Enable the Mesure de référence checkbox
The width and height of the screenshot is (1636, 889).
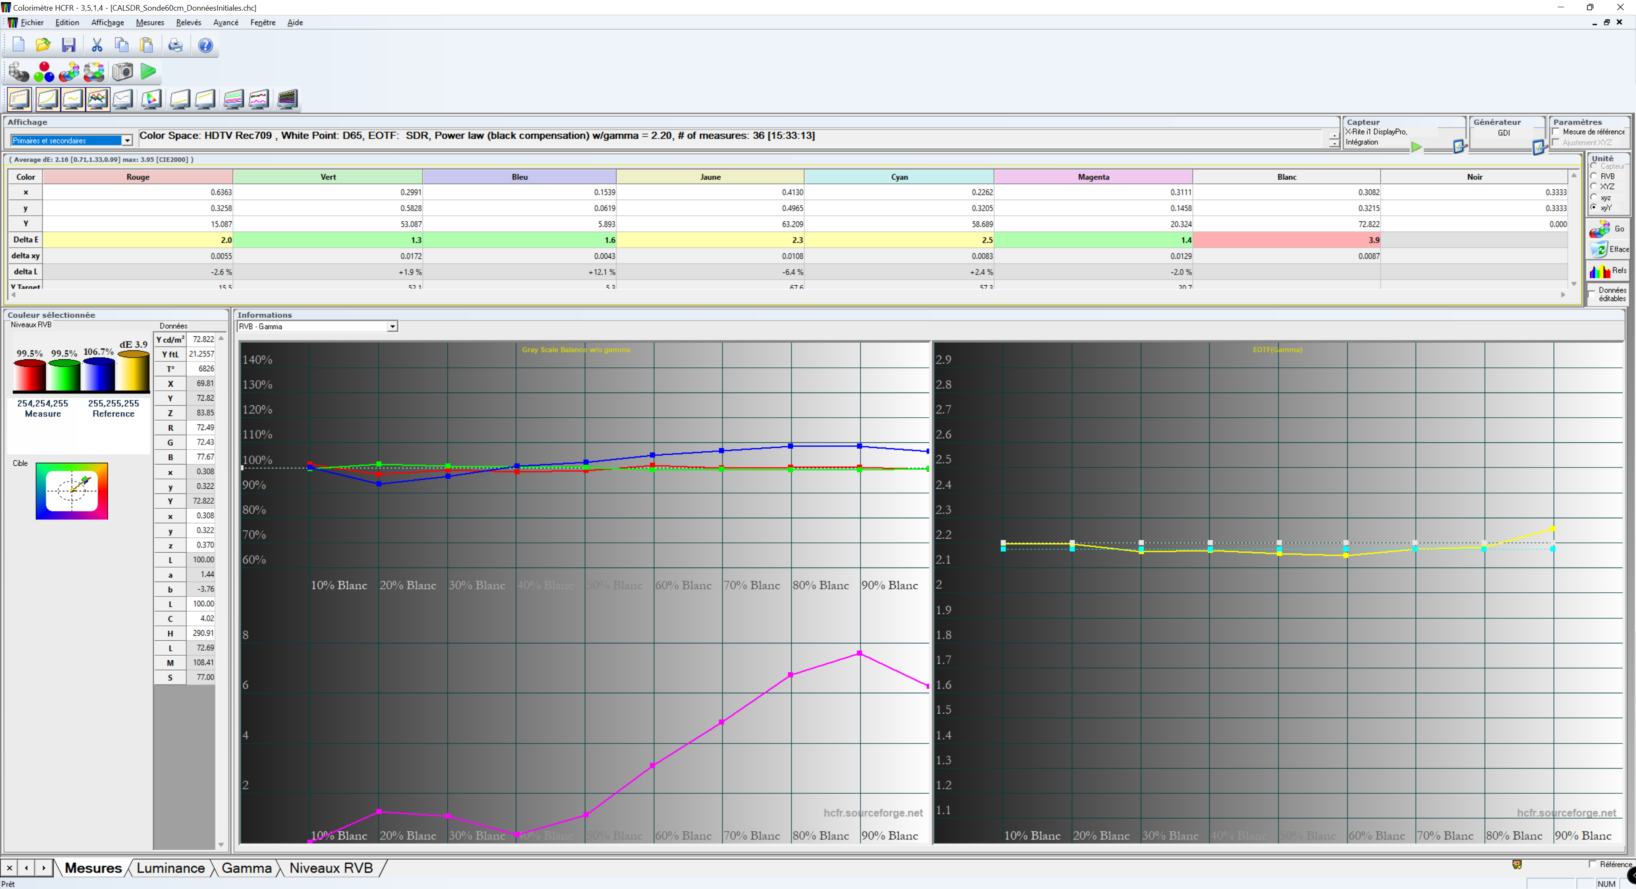(x=1556, y=132)
